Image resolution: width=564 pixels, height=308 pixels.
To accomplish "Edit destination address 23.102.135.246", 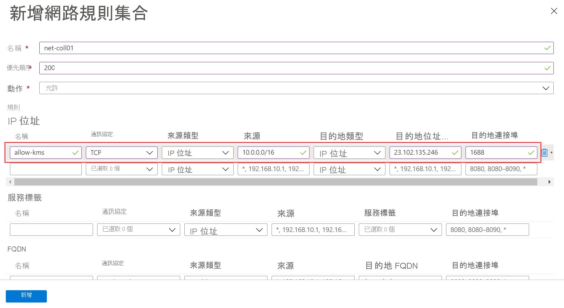I will tap(425, 153).
